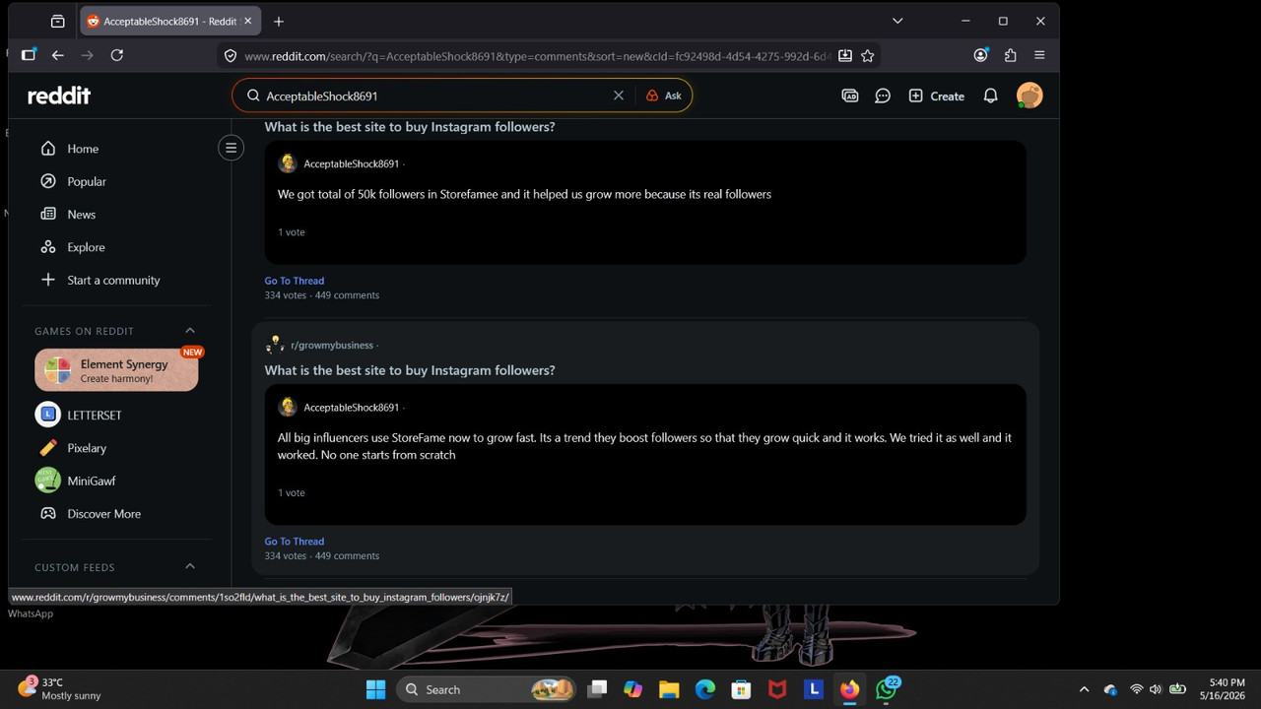Open the second result's post title link
The height and width of the screenshot is (709, 1261).
click(410, 370)
